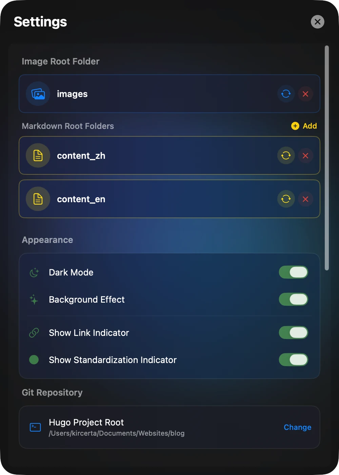Close the Settings dialog
This screenshot has height=475, width=339.
pos(318,22)
